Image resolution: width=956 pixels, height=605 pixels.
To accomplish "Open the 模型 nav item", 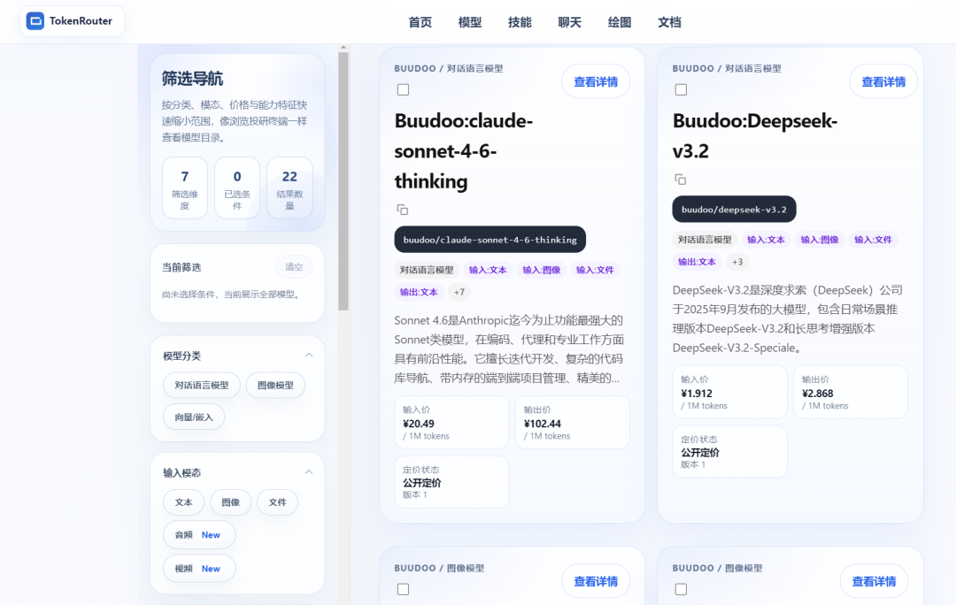I will click(470, 22).
